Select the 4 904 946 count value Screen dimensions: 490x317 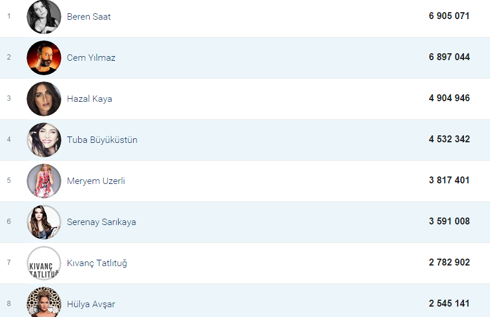449,98
